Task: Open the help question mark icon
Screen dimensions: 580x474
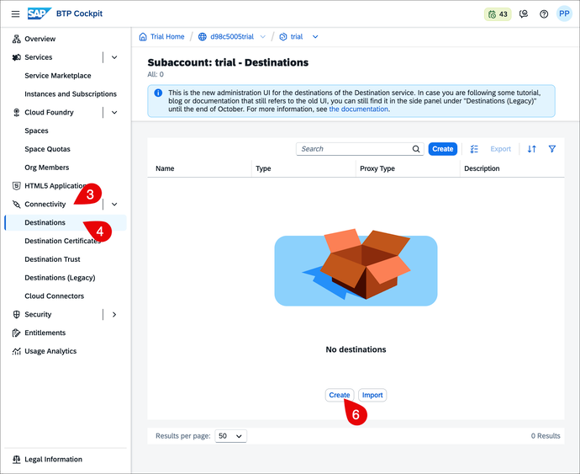Action: pyautogui.click(x=544, y=14)
